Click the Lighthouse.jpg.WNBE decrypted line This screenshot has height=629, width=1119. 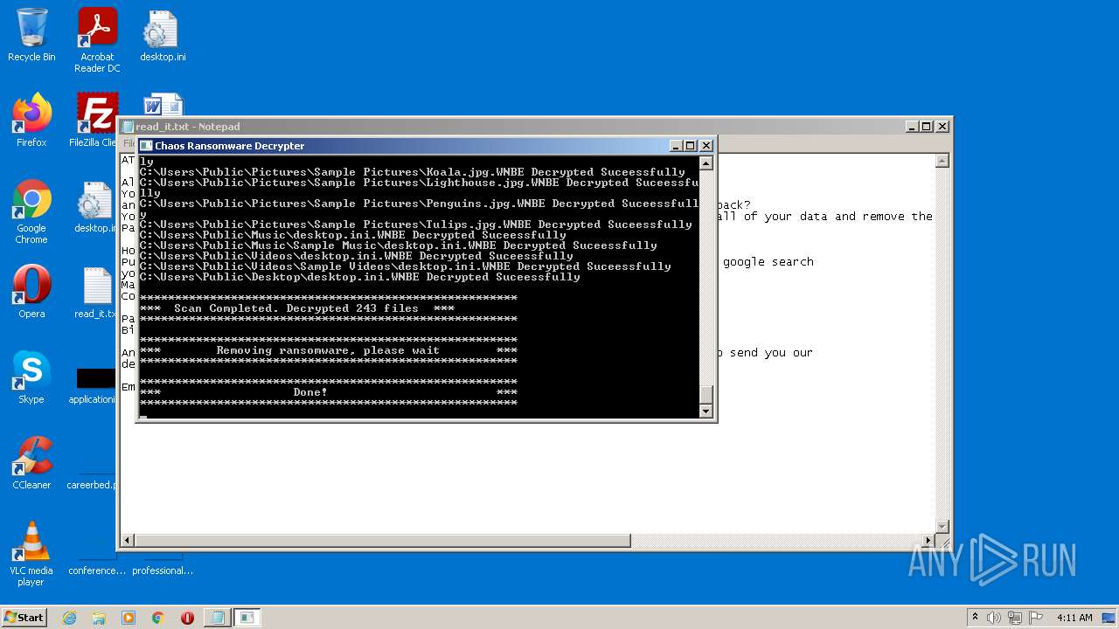pos(420,183)
